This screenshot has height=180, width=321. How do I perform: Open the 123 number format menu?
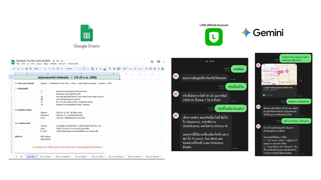(62, 69)
